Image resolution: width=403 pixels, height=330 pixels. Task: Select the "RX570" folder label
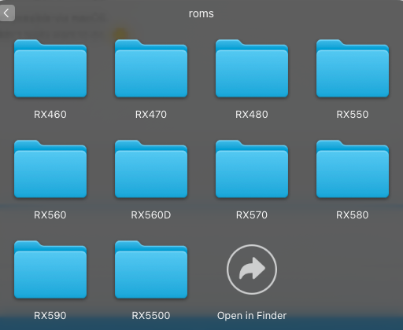252,215
